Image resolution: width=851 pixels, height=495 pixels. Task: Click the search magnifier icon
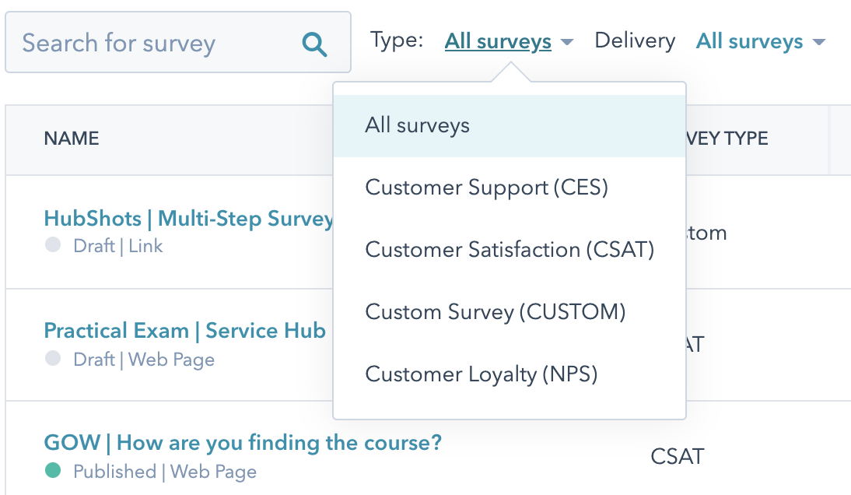pyautogui.click(x=314, y=44)
